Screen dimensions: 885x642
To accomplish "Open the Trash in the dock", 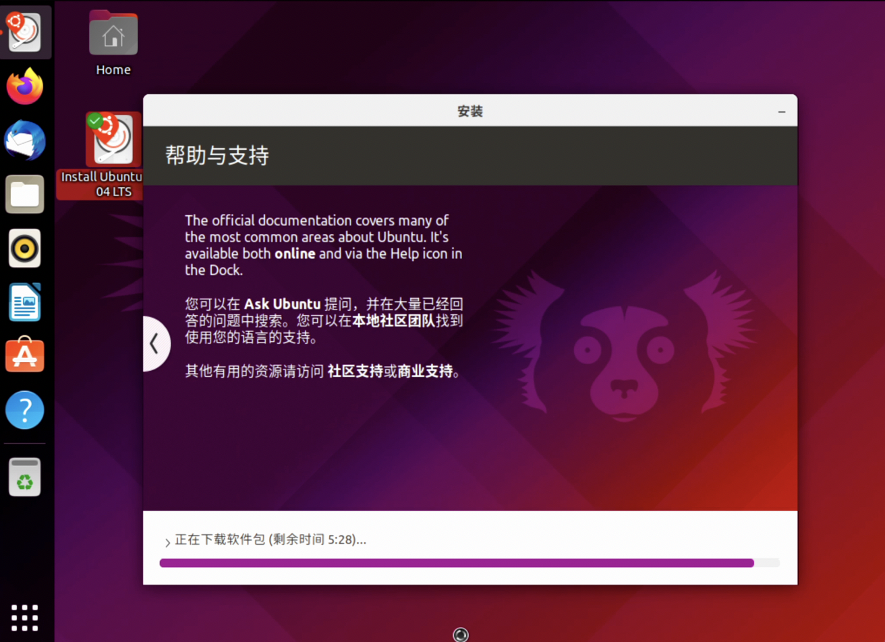I will click(26, 477).
